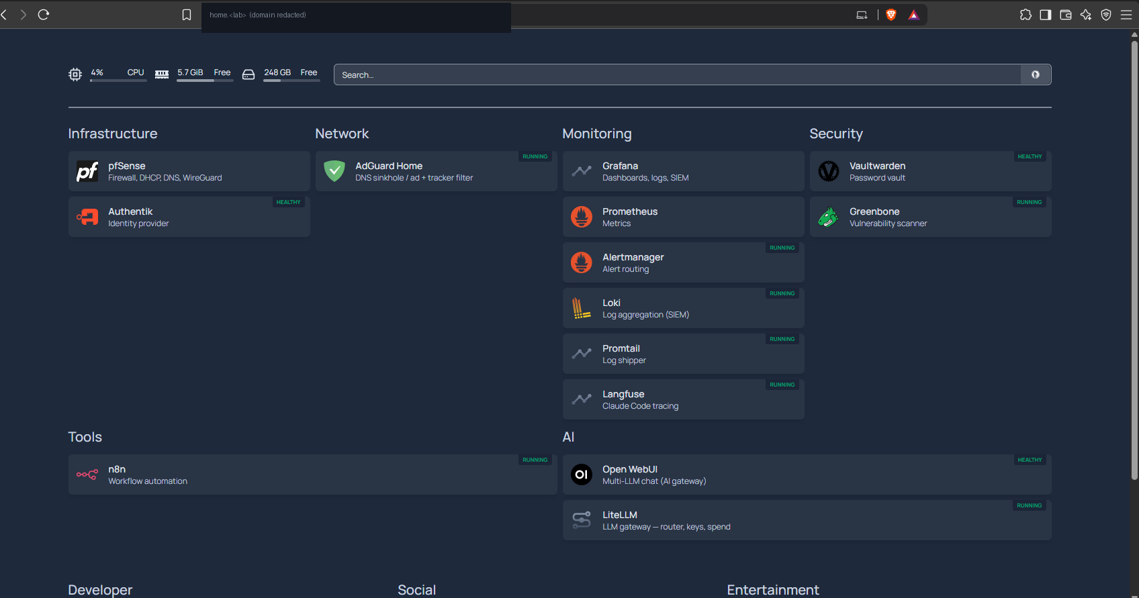This screenshot has height=598, width=1139.
Task: Click the Developer section heading
Action: coord(100,590)
